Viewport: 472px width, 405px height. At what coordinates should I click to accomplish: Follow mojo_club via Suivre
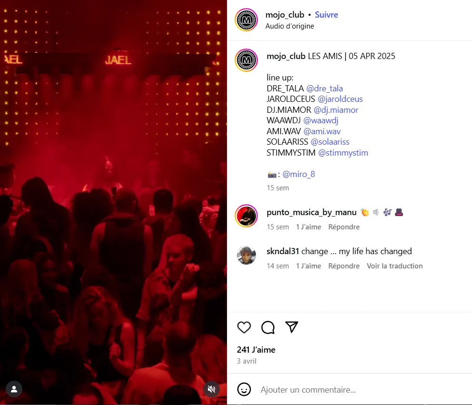pyautogui.click(x=326, y=15)
